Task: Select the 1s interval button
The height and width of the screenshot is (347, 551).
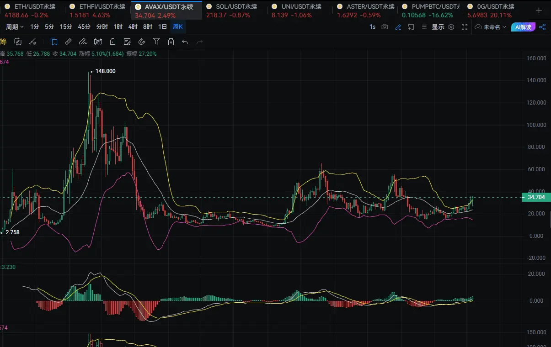Action: pos(372,27)
